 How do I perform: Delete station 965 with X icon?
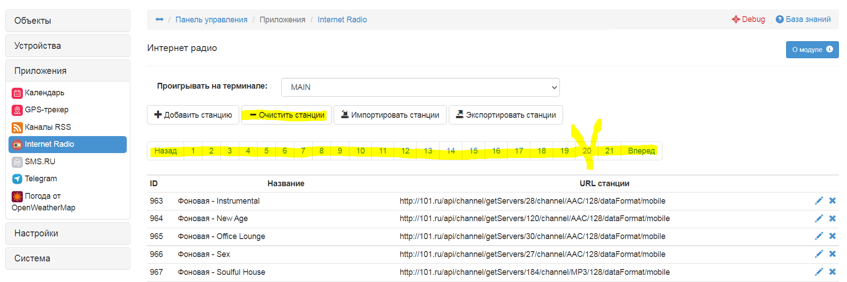tap(832, 236)
